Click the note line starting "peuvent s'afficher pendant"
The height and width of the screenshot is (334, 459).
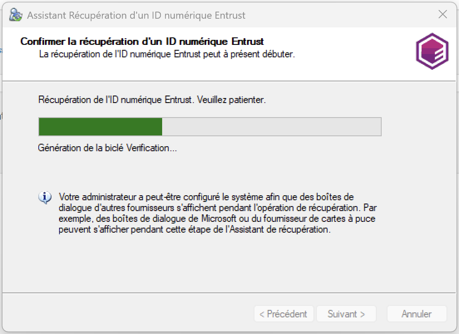pos(195,229)
